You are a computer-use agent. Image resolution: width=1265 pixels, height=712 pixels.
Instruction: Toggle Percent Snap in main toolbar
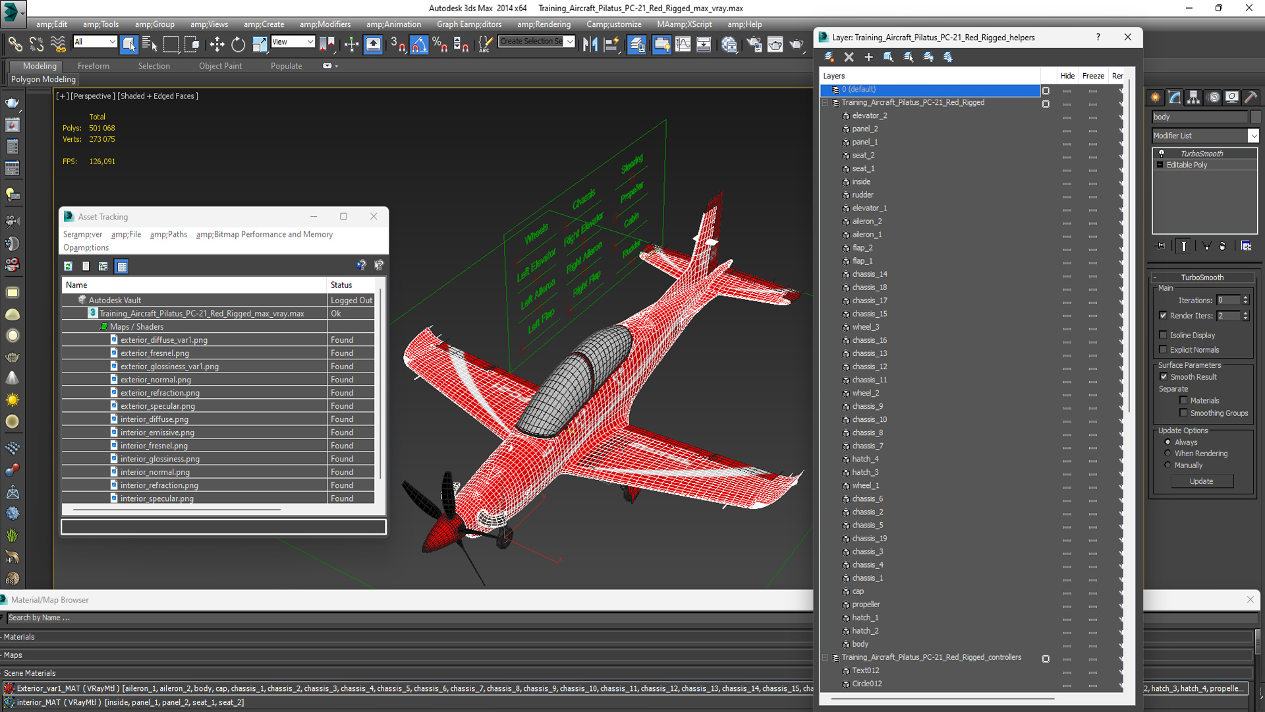[x=440, y=44]
